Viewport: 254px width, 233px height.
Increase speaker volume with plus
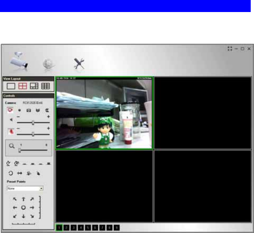[48, 117]
